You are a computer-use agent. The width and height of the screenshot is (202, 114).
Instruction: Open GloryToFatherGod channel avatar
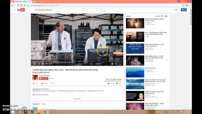tap(35, 77)
